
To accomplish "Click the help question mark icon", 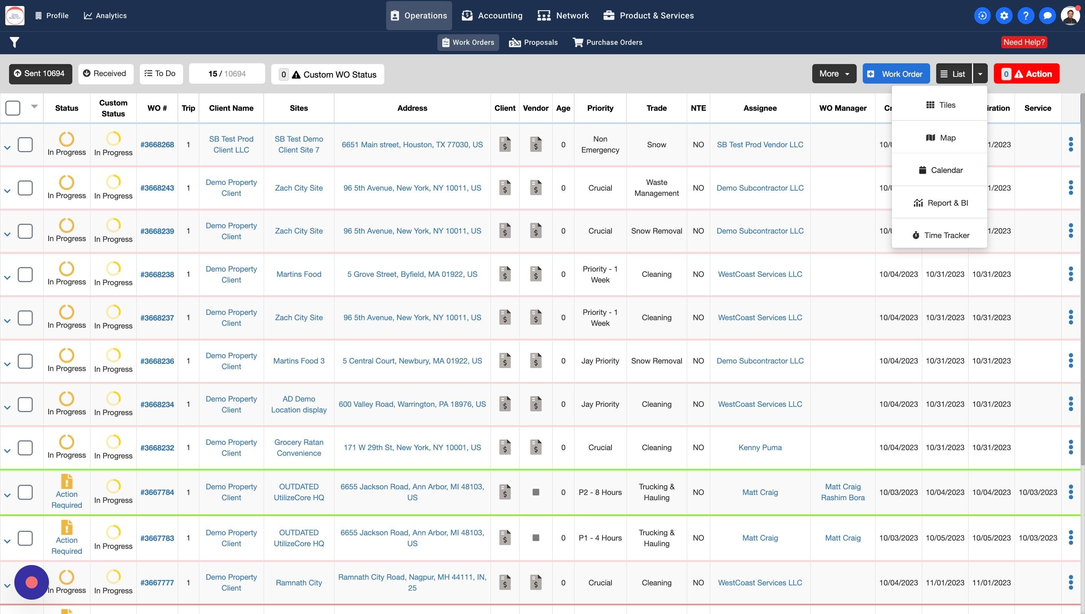I will [1025, 15].
